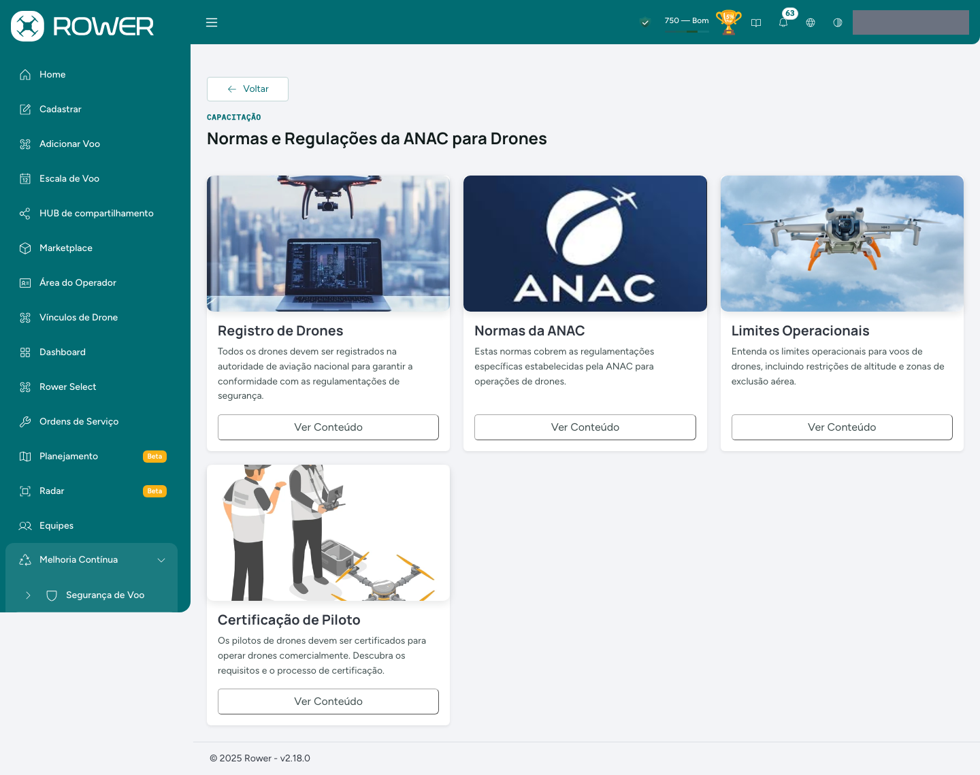Screen dimensions: 980x775
Task: Click the Ordens de Serviço wrench icon
Action: (x=25, y=422)
